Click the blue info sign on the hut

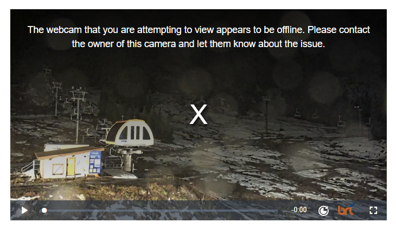pos(95,162)
